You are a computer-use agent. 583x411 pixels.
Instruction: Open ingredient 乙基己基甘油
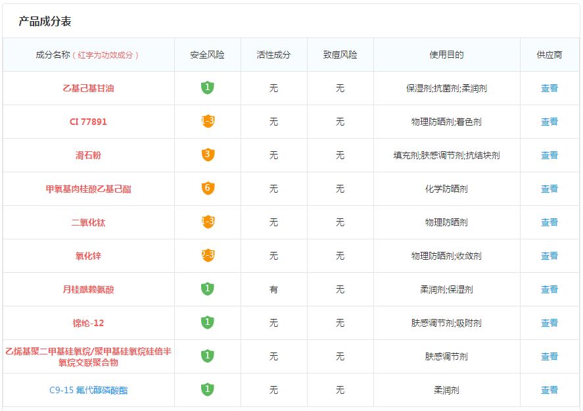point(88,88)
